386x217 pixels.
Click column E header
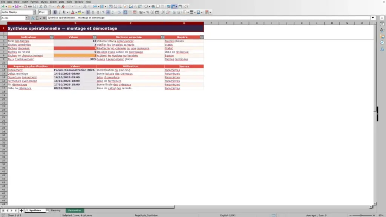(x=211, y=23)
